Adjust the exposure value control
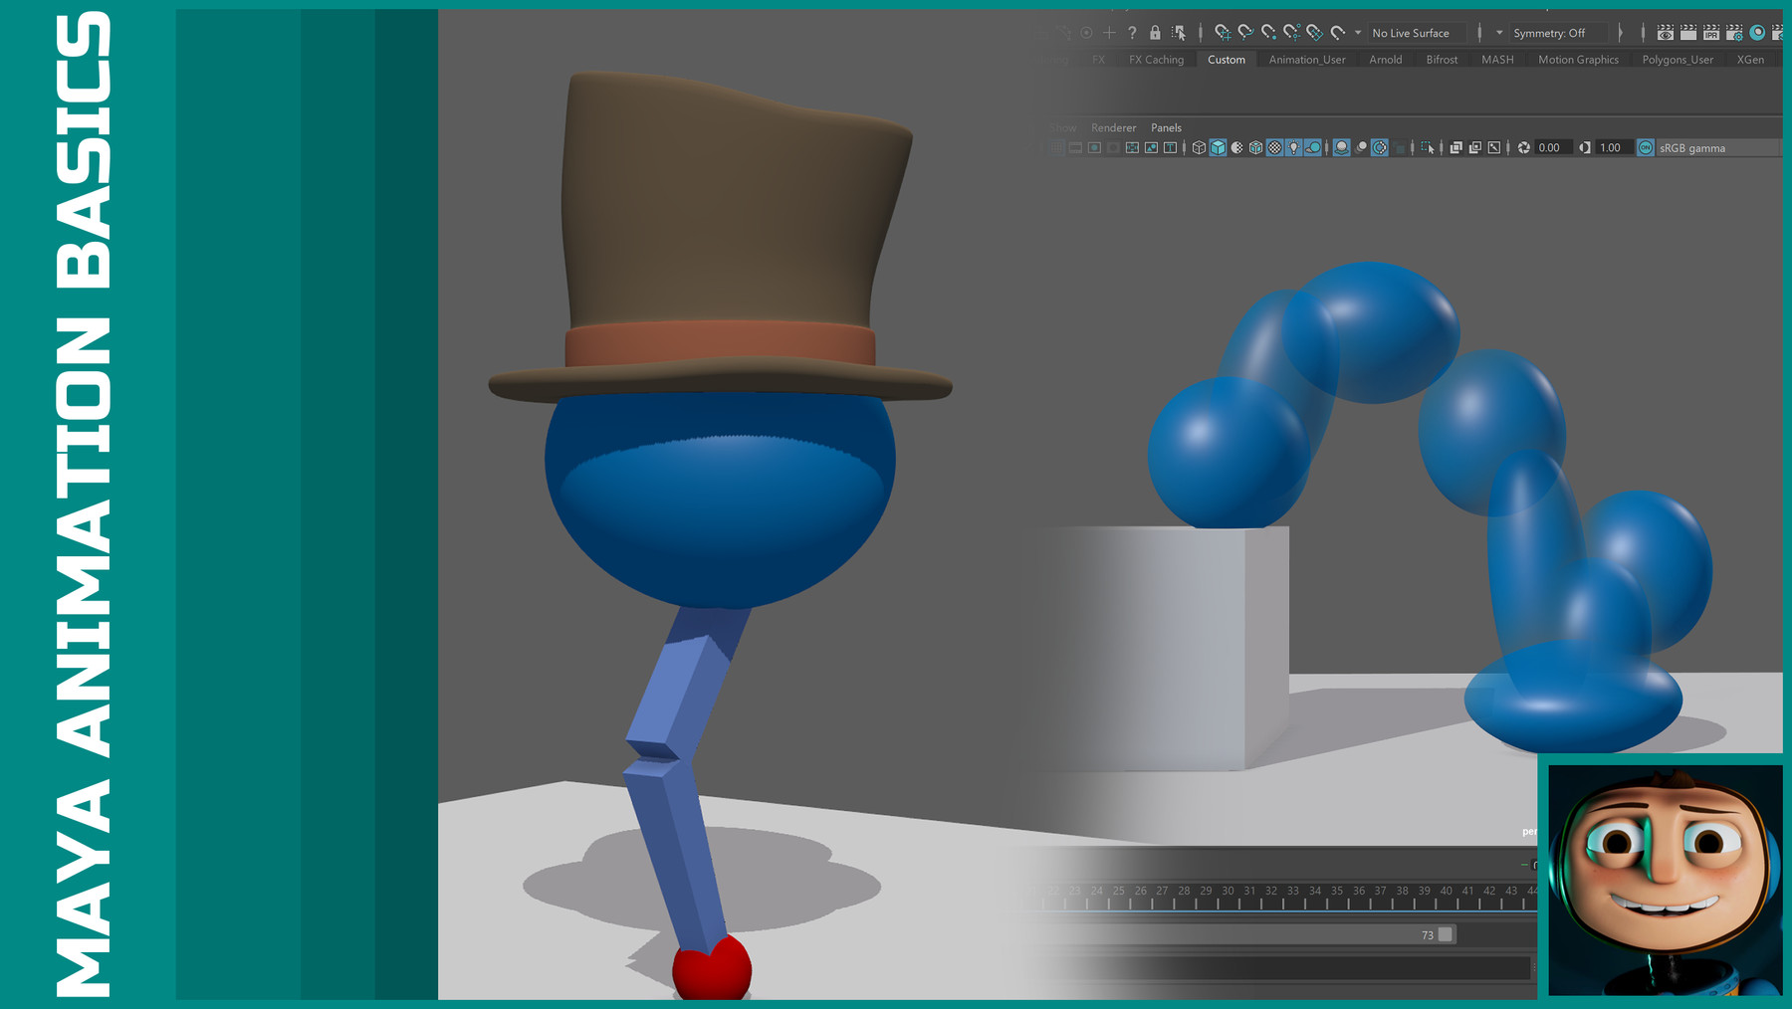The width and height of the screenshot is (1792, 1009). click(x=1550, y=147)
